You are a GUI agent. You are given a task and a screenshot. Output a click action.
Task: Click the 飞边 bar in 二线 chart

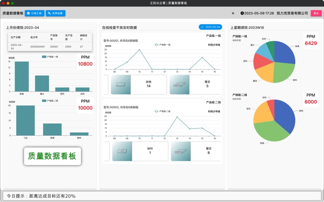click(26, 120)
